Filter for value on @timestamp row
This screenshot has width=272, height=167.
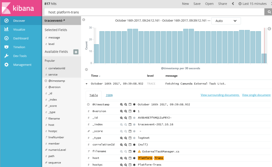click(121, 104)
